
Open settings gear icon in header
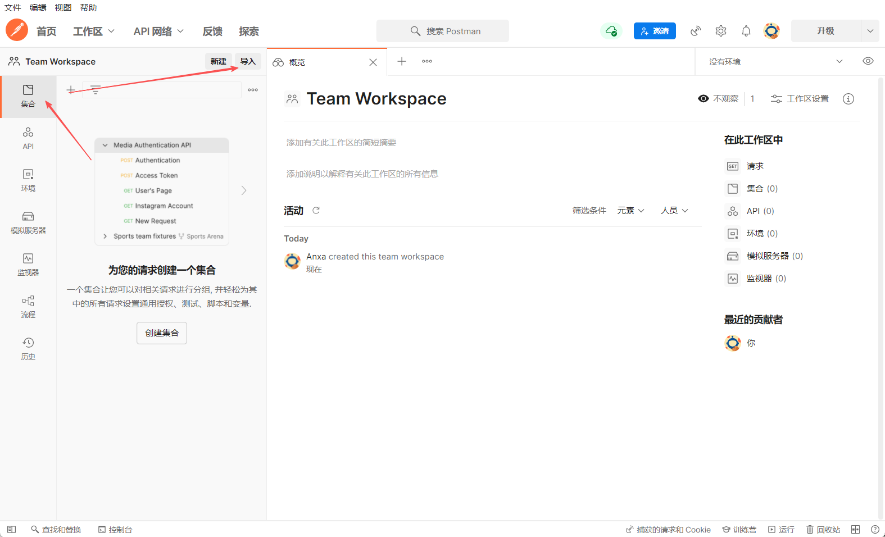(721, 31)
